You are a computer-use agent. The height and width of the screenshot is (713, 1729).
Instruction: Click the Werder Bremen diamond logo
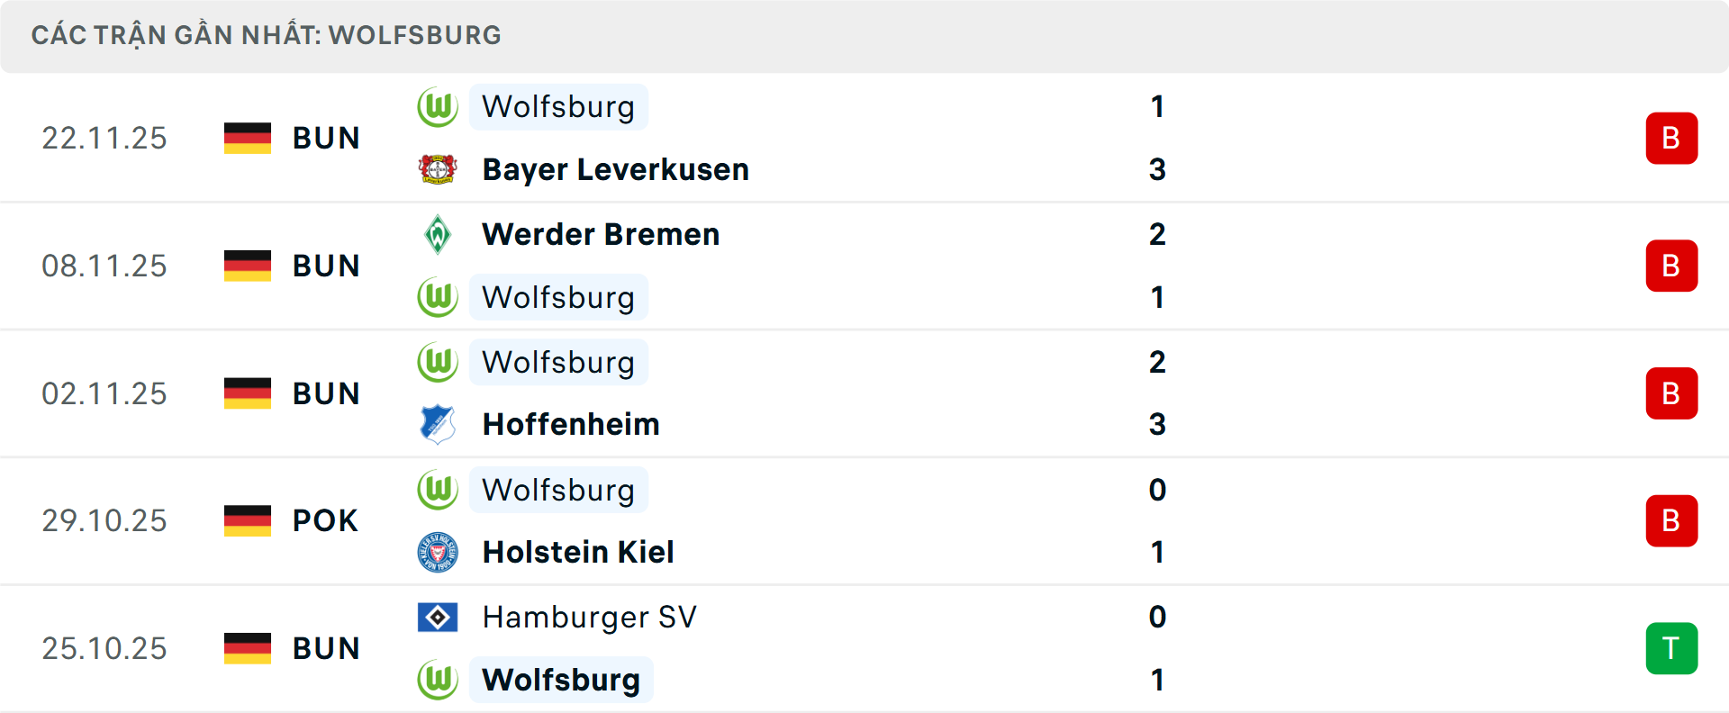[438, 234]
